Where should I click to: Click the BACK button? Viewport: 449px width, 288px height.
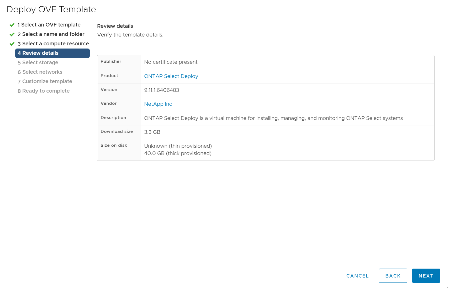[x=393, y=276]
